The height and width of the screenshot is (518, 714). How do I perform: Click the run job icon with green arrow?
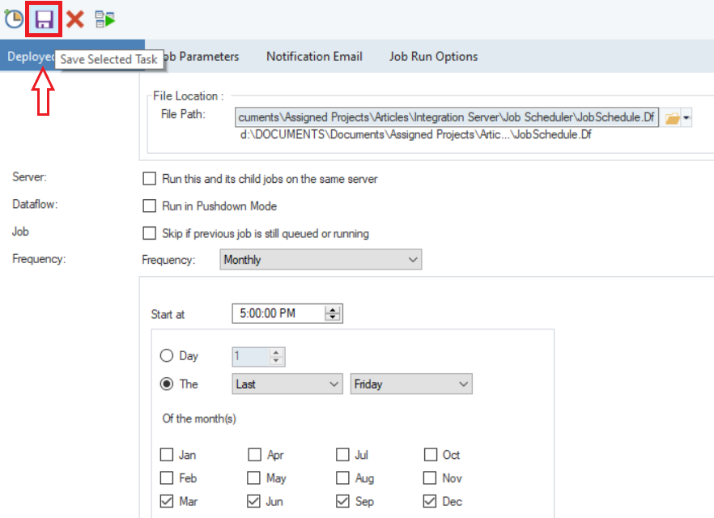tap(104, 19)
